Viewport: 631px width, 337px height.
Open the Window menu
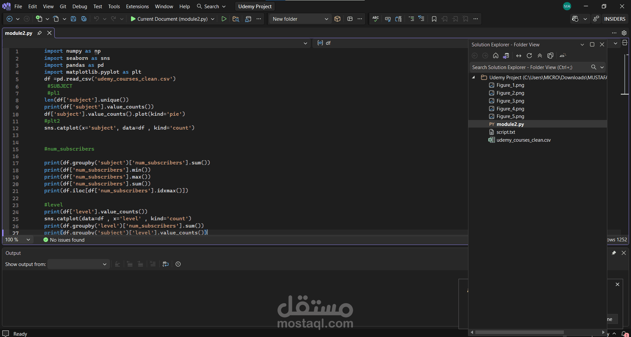click(164, 7)
